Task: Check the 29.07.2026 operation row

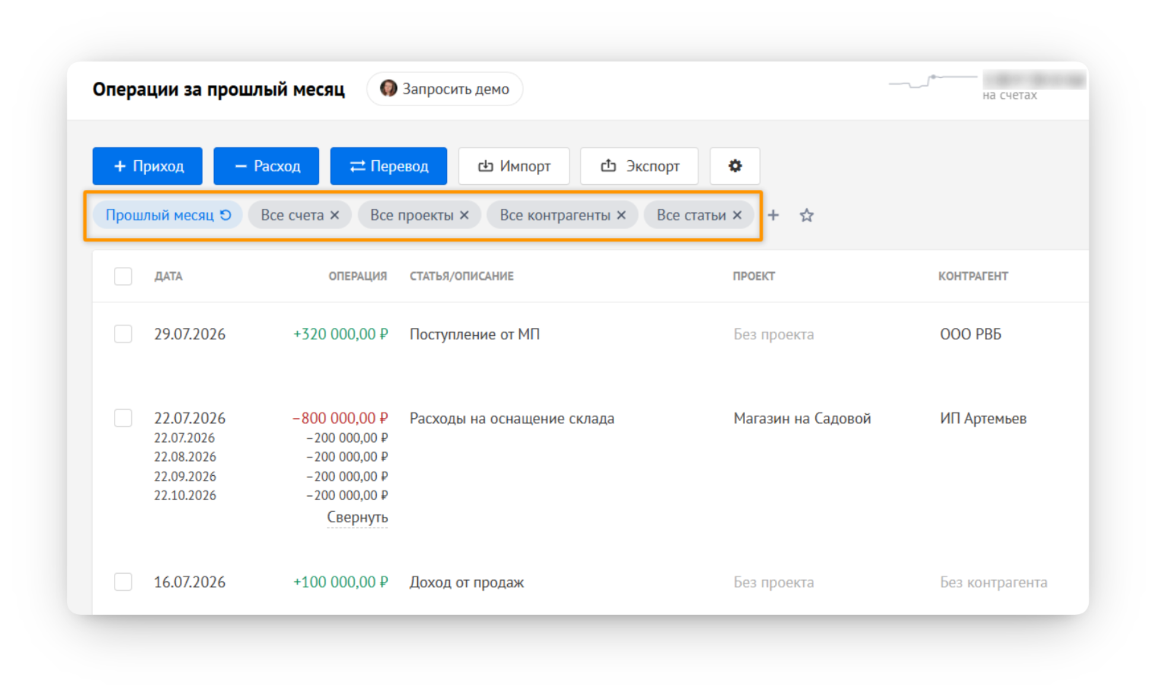Action: 123,334
